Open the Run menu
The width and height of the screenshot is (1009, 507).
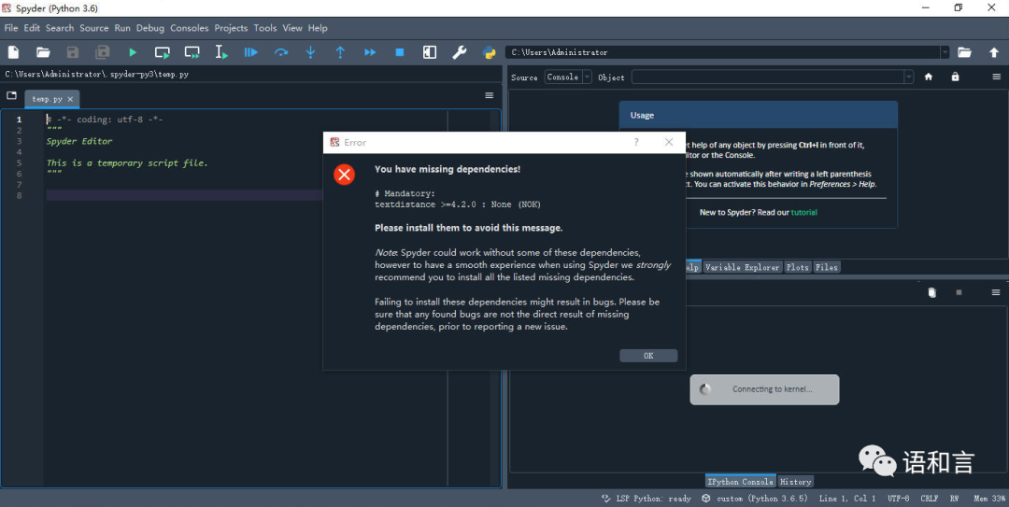122,28
